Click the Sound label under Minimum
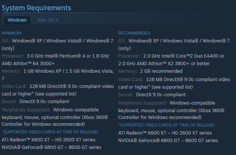Viewport: 236px width, 155px height. [x=9, y=101]
